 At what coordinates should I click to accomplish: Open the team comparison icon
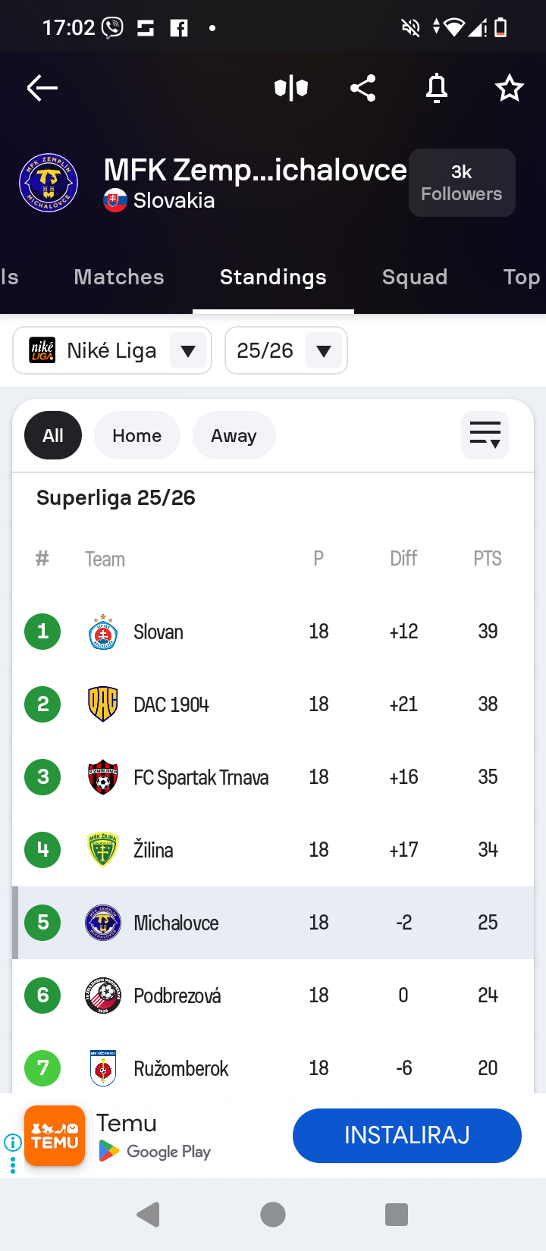(291, 89)
